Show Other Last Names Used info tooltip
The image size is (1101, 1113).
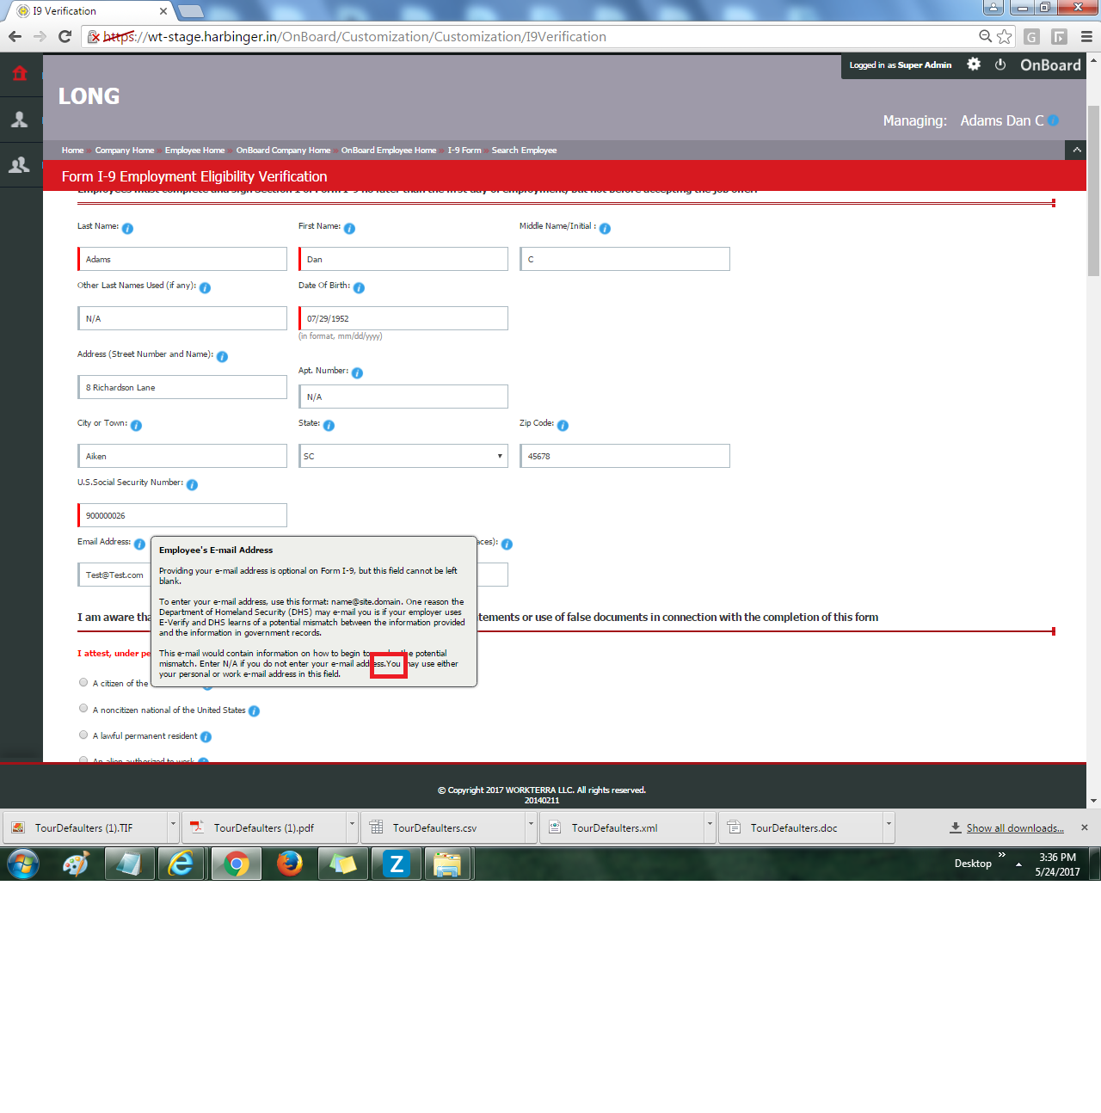[205, 288]
